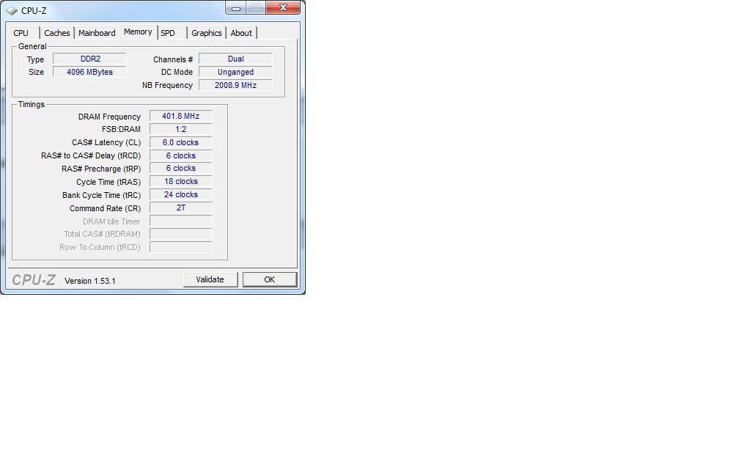Viewport: 739px width, 462px height.
Task: Click the Unganged DC Mode value
Action: point(235,72)
